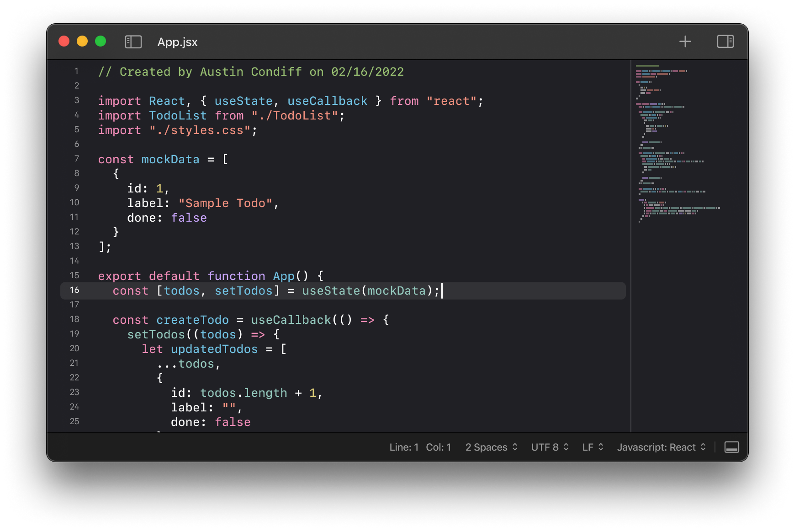
Task: Open the 2 Spaces indentation dropdown
Action: [492, 447]
